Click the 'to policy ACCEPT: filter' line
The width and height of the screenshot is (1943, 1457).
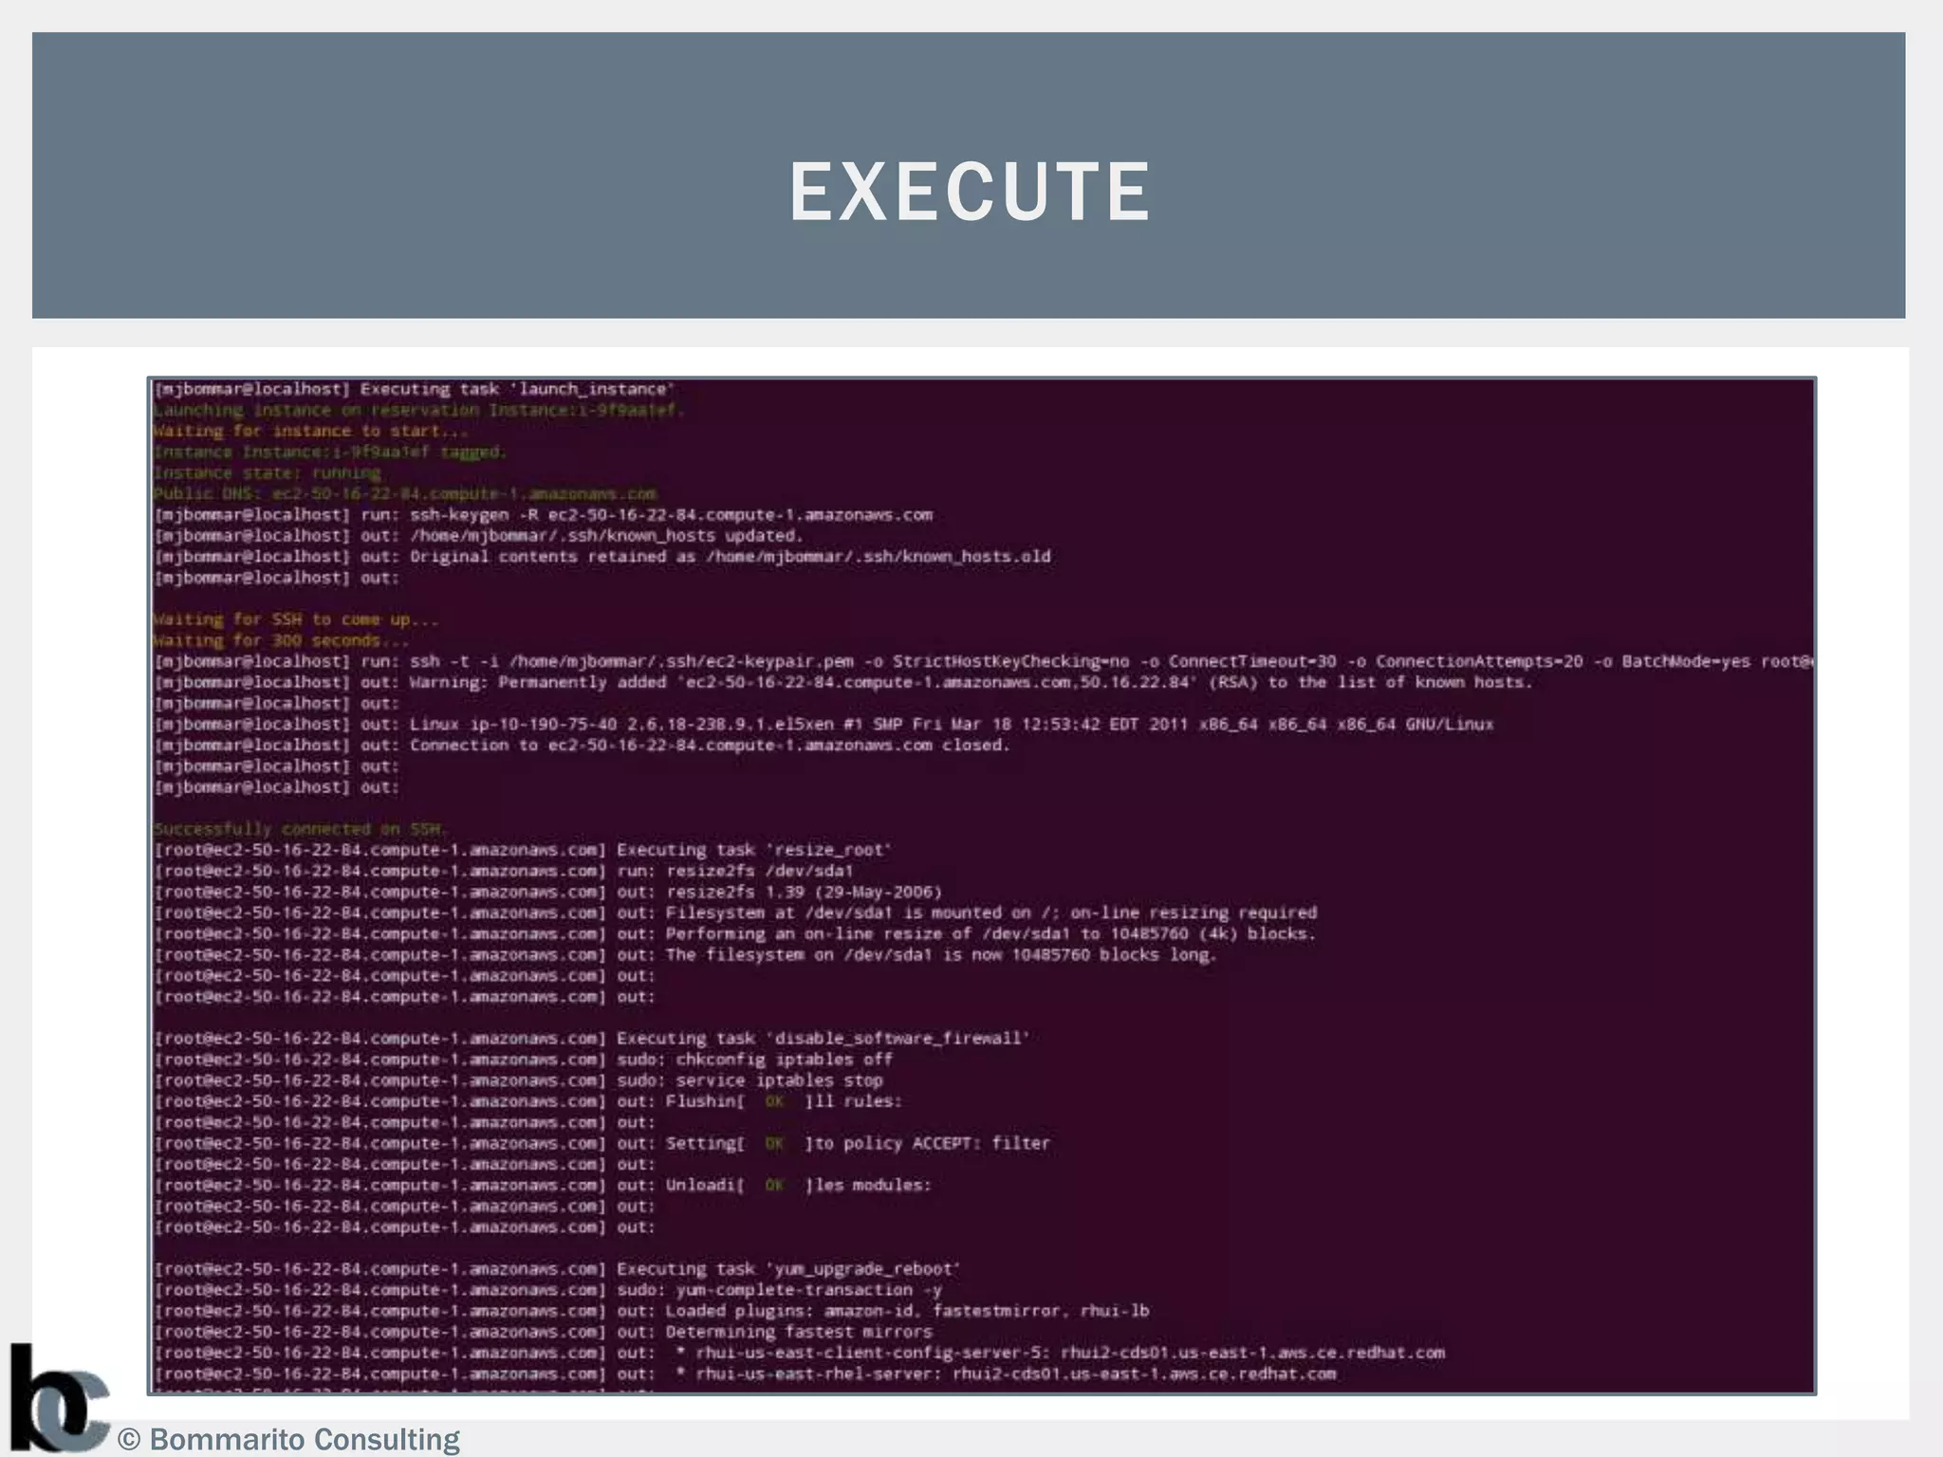coord(602,1143)
